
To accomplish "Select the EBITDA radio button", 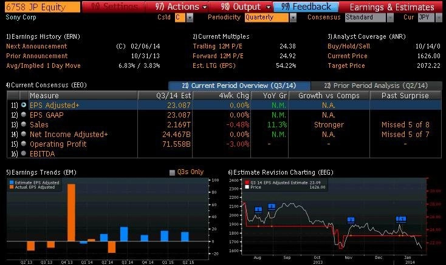I will (24, 153).
